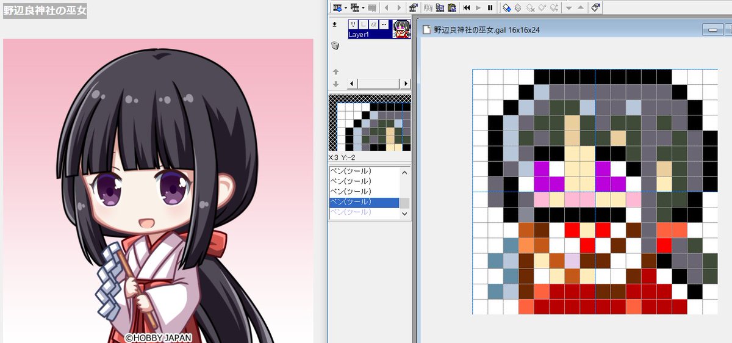Screen dimensions: 732x343
Task: Move layer down toolbar arrow
Action: (x=569, y=8)
